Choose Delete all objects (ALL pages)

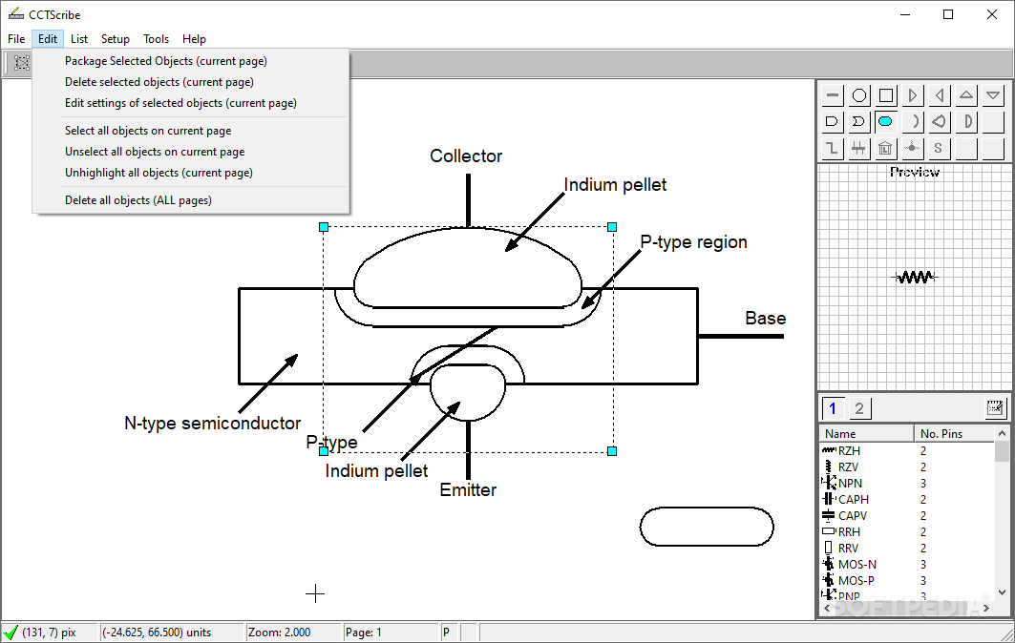pyautogui.click(x=191, y=200)
